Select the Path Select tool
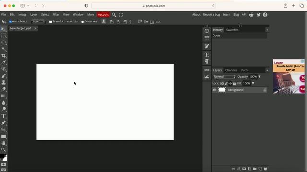Viewport: 307px width, 172px height. pyautogui.click(x=3, y=129)
